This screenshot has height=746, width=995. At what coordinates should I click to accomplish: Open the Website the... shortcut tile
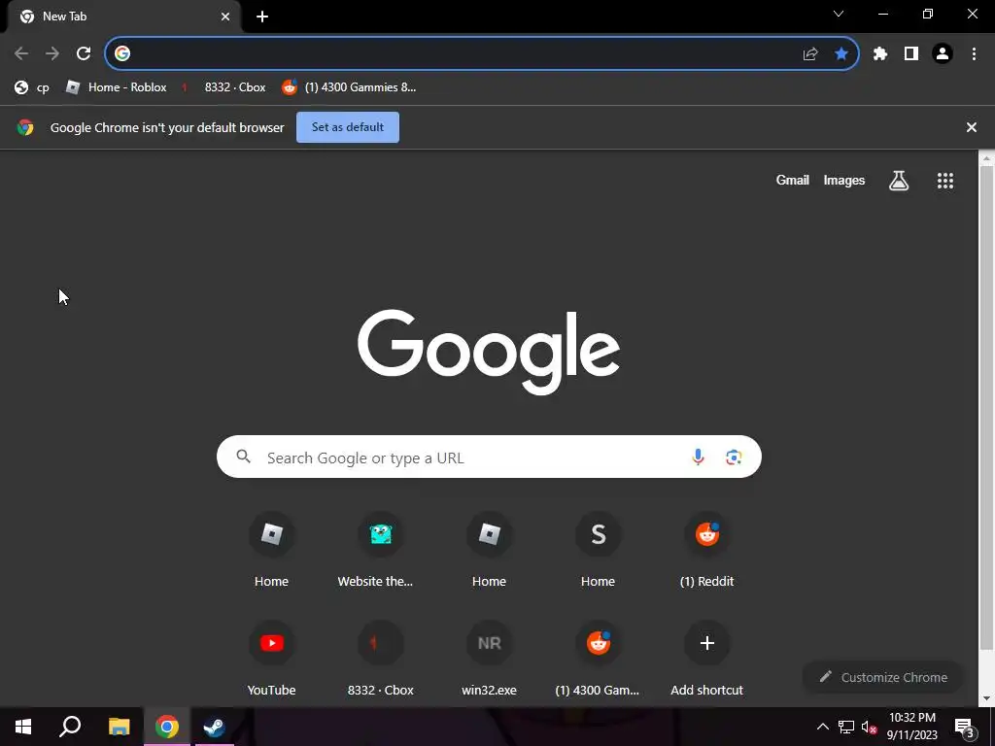coord(381,551)
